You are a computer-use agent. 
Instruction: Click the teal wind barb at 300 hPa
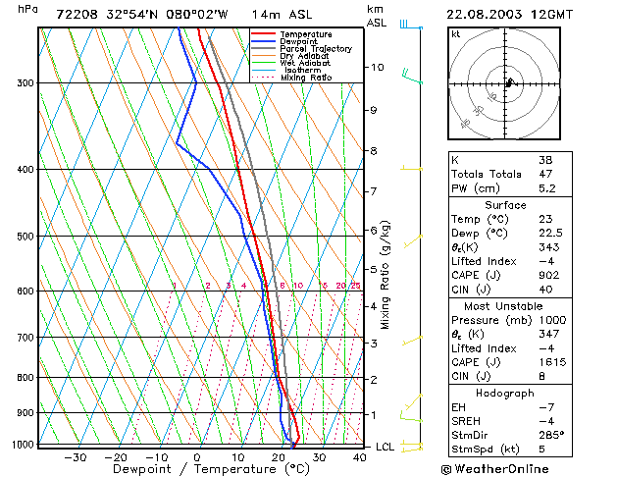click(412, 77)
